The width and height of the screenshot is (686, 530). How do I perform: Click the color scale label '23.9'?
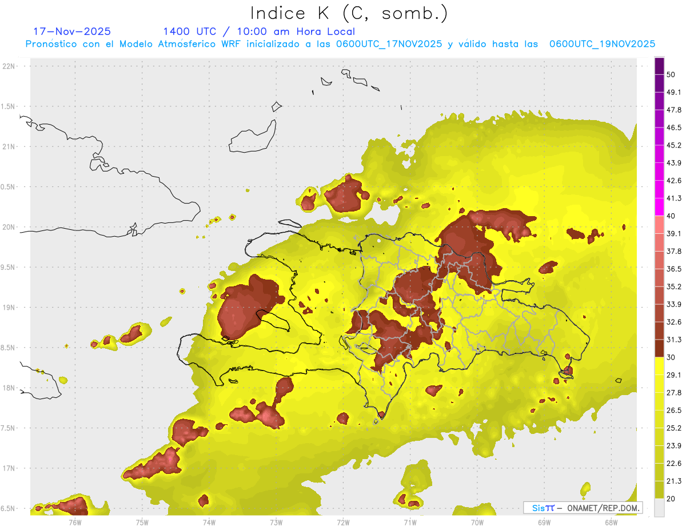tap(674, 445)
